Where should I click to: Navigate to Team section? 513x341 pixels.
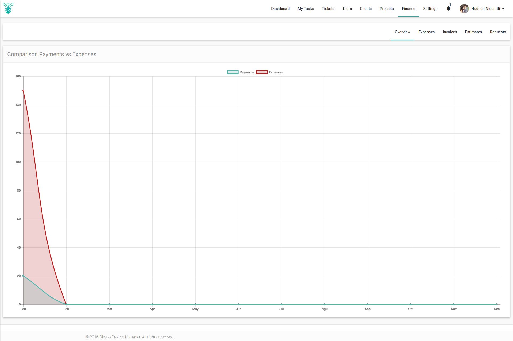(347, 9)
